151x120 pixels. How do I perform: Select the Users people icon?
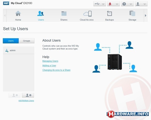pyautogui.click(x=41, y=13)
